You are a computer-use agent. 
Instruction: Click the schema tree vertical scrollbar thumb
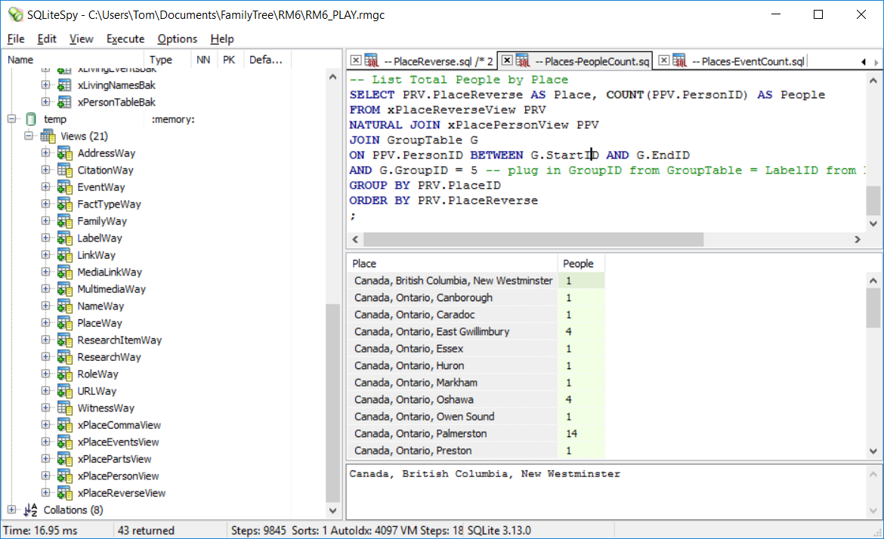332,402
